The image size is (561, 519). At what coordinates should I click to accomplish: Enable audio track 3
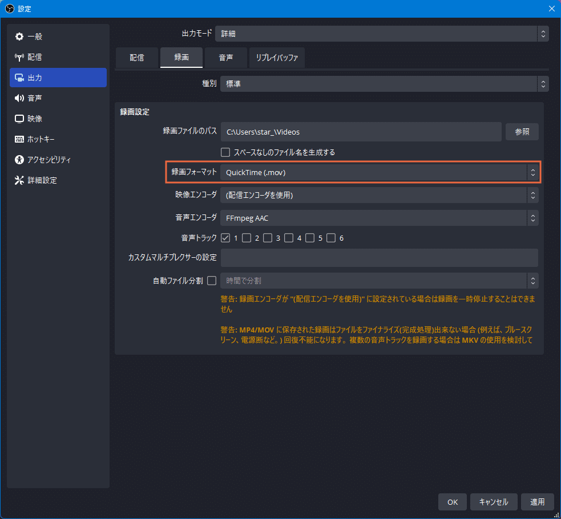tap(268, 238)
